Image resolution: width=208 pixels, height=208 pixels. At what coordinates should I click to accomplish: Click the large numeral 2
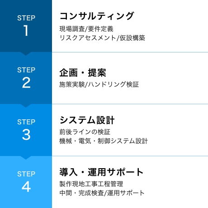(x=26, y=83)
